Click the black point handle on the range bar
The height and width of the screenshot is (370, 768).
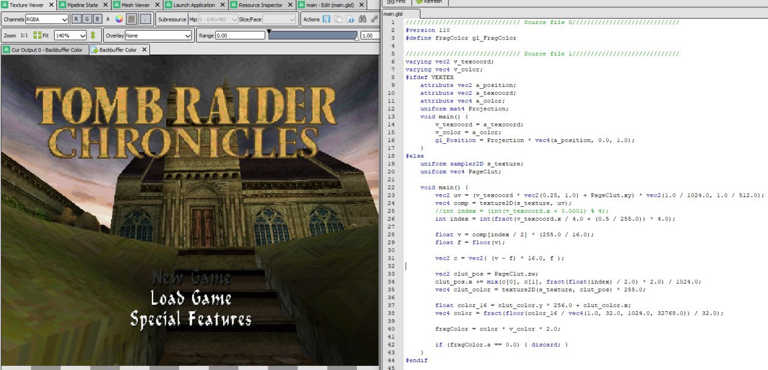point(269,31)
